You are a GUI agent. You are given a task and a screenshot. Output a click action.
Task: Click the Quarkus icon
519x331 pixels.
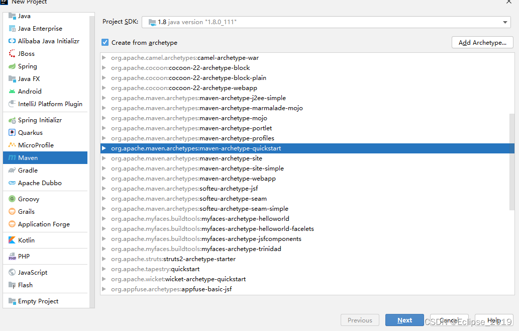point(12,132)
